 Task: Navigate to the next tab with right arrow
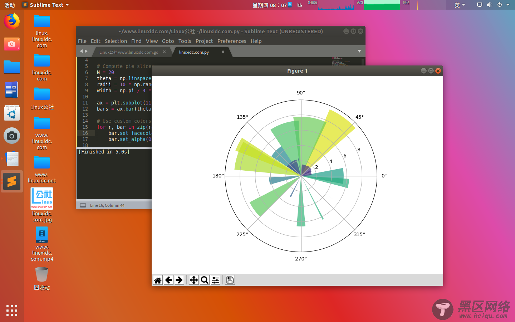[x=86, y=51]
